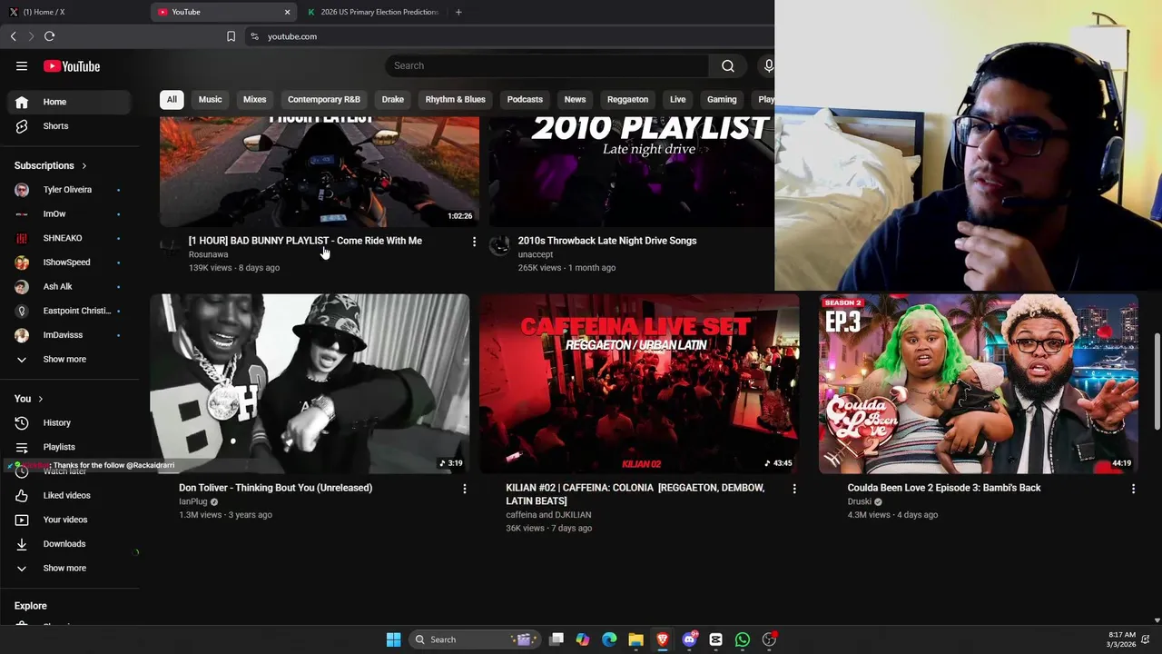Viewport: 1162px width, 654px height.
Task: Switch to Home / X browser tab
Action: [x=73, y=12]
